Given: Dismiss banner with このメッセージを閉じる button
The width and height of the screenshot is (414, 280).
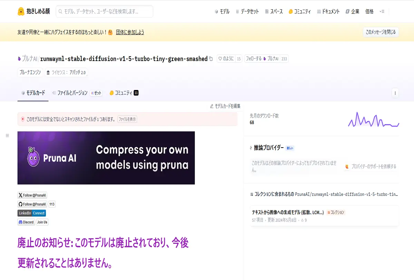Looking at the screenshot, I should [x=381, y=32].
